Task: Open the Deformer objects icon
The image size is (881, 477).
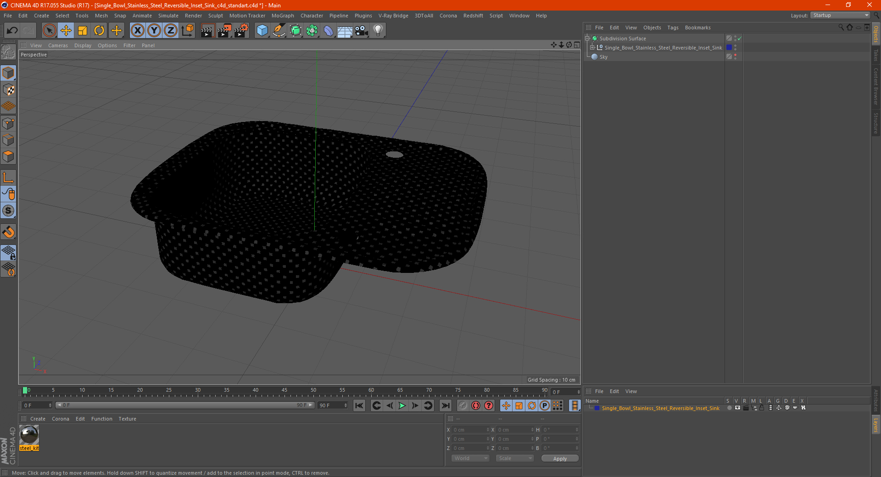Action: click(329, 31)
